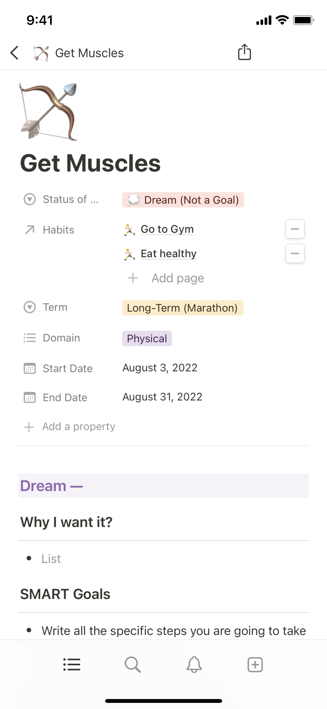Open search with magnifier icon
Image resolution: width=327 pixels, height=709 pixels.
133,664
